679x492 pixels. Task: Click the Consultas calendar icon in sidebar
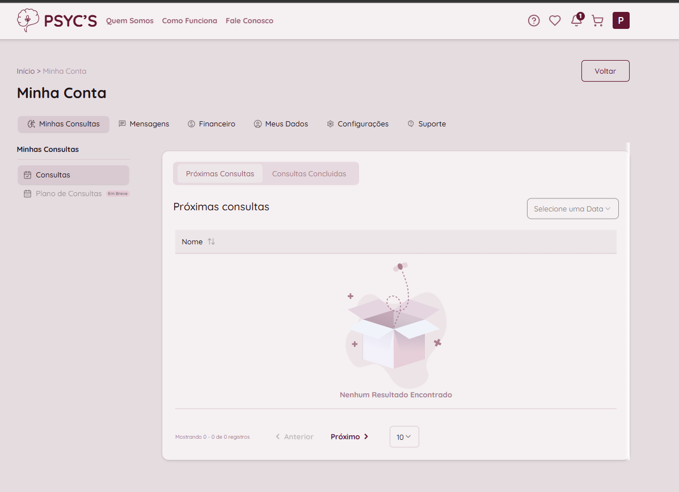pyautogui.click(x=27, y=175)
